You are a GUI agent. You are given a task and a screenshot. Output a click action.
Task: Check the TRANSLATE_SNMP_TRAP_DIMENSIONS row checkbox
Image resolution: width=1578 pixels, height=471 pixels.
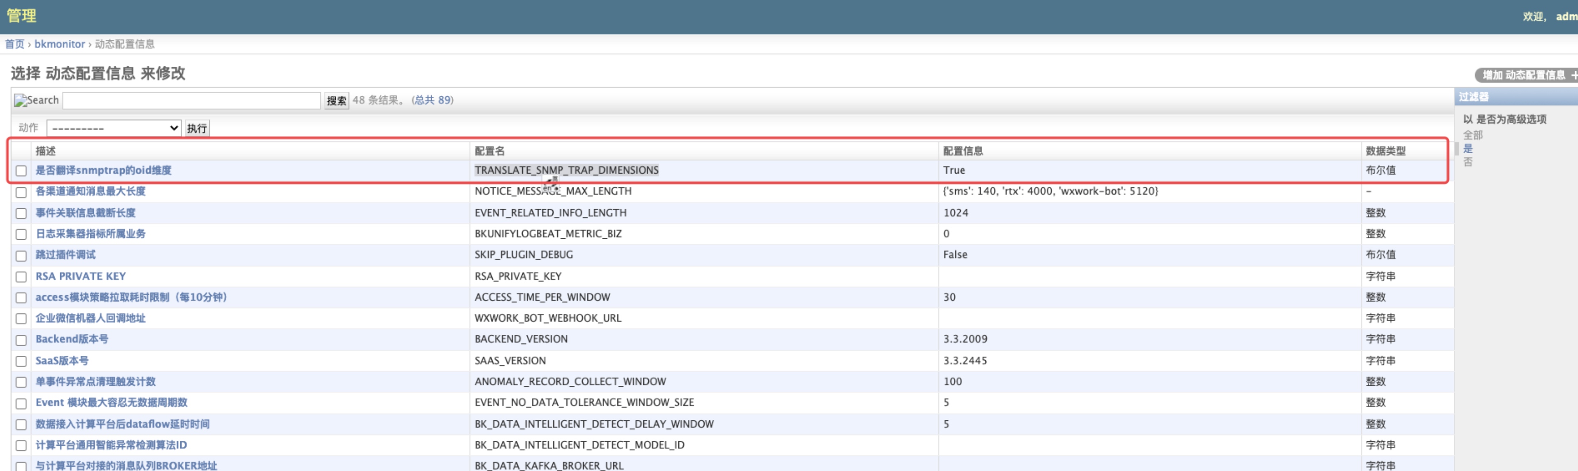21,171
